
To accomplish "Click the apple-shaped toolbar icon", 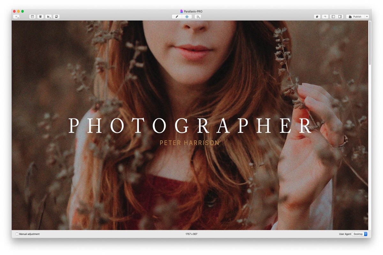I will [317, 17].
